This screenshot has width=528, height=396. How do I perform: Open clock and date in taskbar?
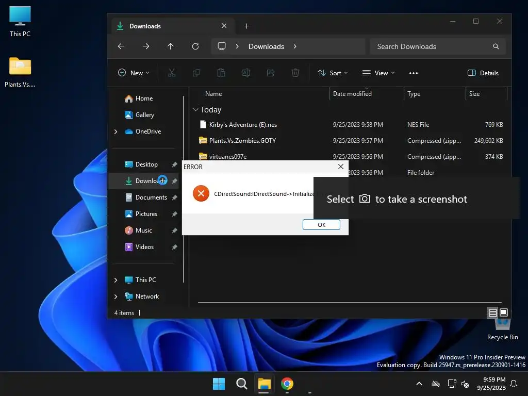pos(491,384)
